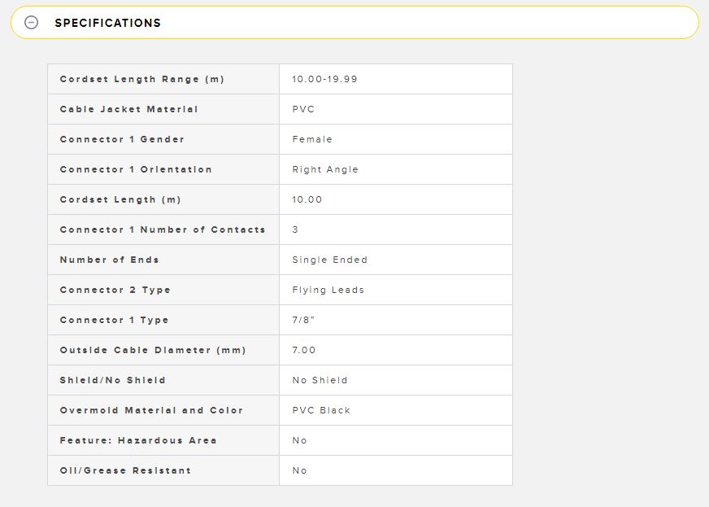The image size is (709, 507).
Task: Click the PVC Black overmold value
Action: (321, 411)
